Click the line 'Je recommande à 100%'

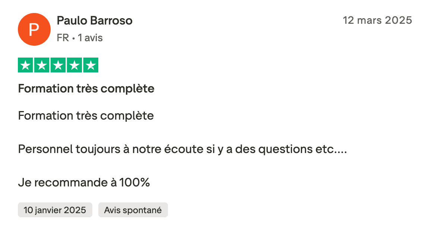[83, 182]
